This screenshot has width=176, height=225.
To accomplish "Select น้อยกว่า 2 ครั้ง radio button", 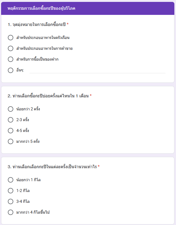I will pyautogui.click(x=11, y=109).
